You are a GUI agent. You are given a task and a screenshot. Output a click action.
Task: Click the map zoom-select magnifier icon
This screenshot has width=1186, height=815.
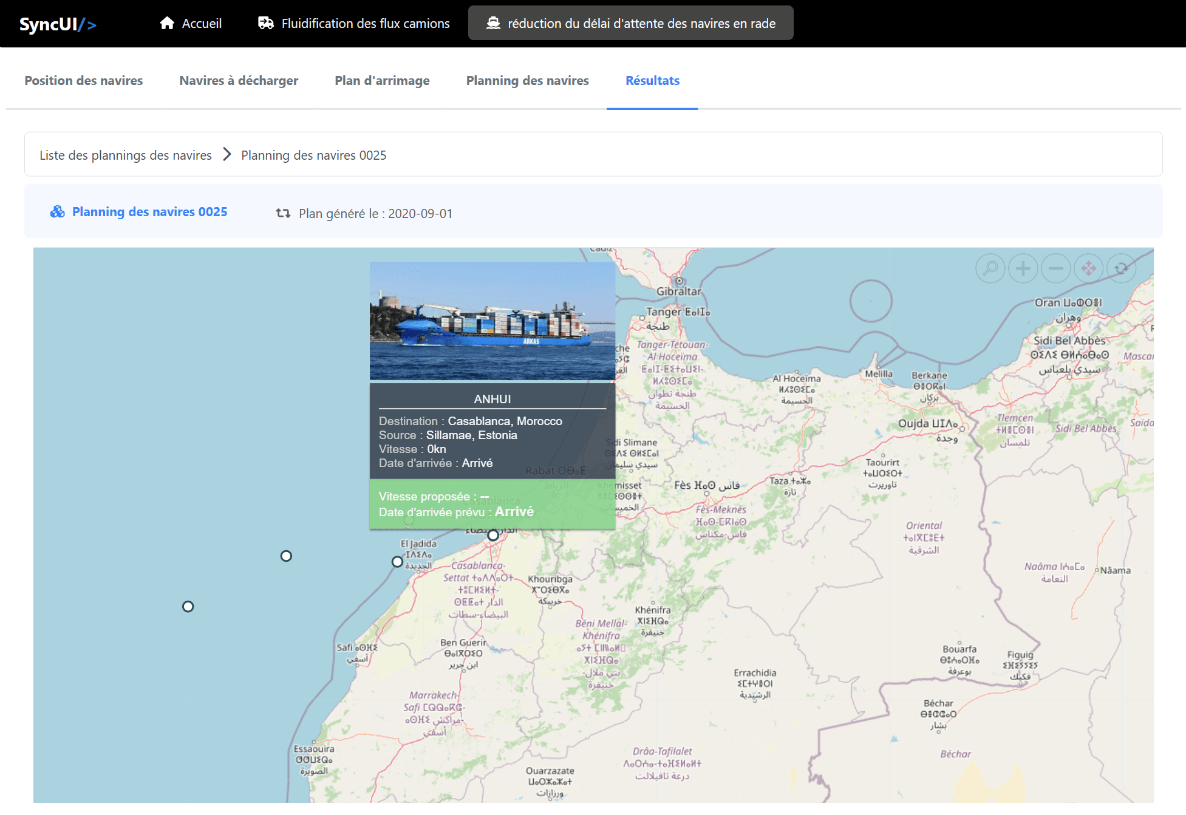(990, 268)
